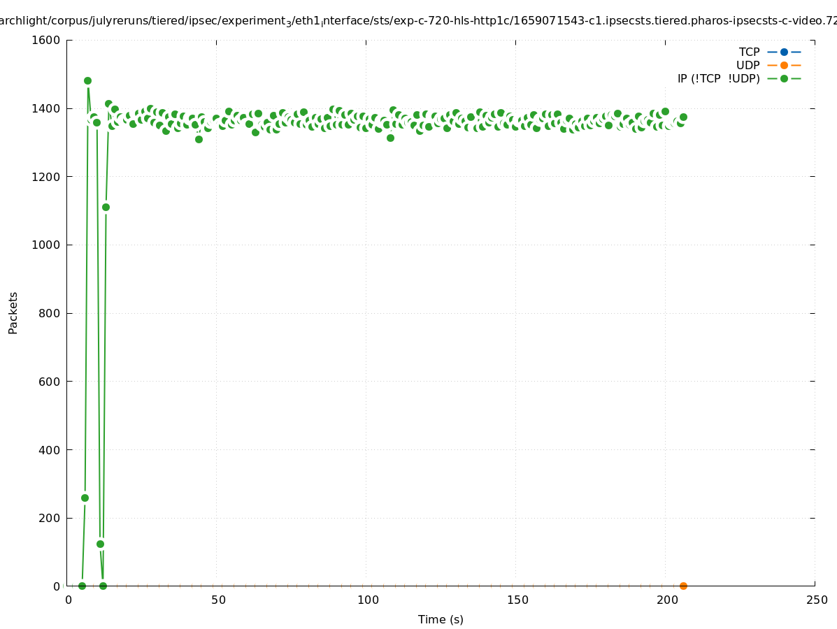Click the green IP legend marker
The image size is (837, 629).
coord(784,78)
